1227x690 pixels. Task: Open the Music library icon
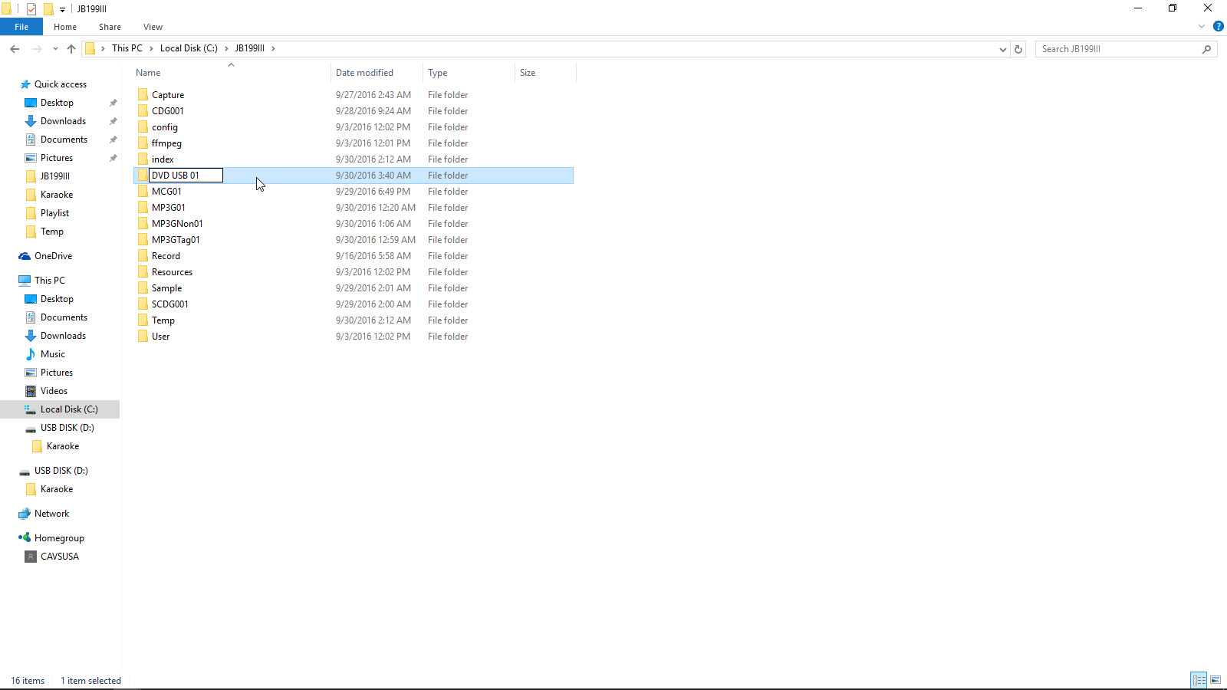[31, 354]
